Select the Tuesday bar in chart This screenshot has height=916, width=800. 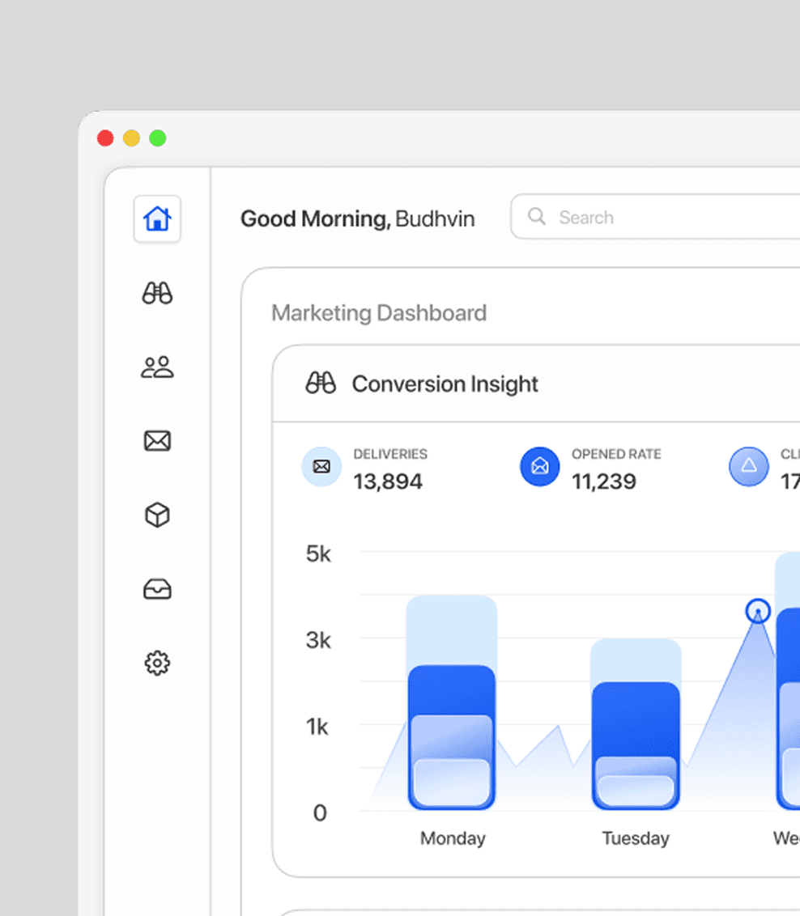point(636,724)
